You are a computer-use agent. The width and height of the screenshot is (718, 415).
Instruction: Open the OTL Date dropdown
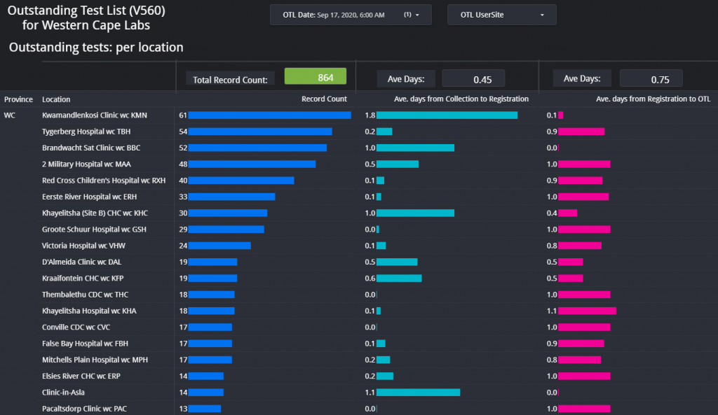pos(350,15)
